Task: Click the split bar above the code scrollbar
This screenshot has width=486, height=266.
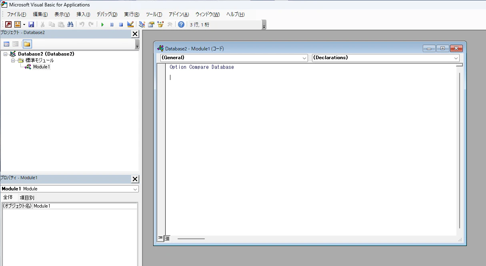Action: (460, 65)
